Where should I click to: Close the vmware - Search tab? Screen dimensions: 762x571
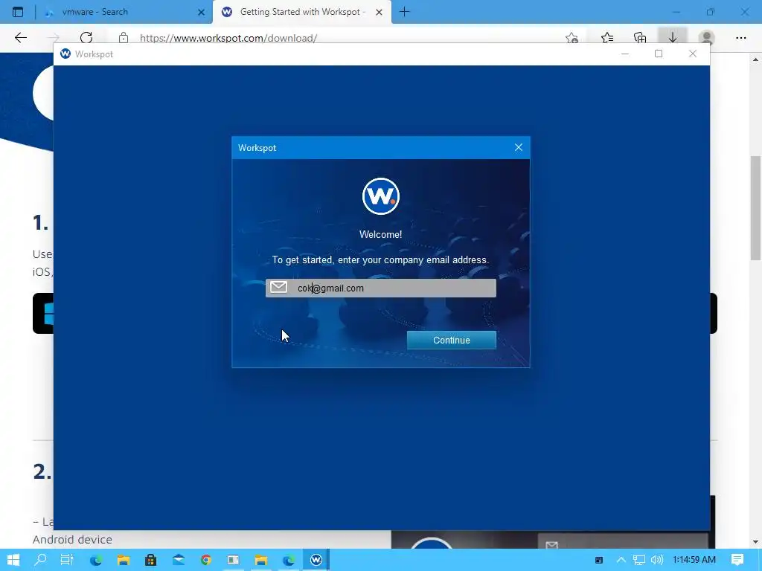click(201, 12)
